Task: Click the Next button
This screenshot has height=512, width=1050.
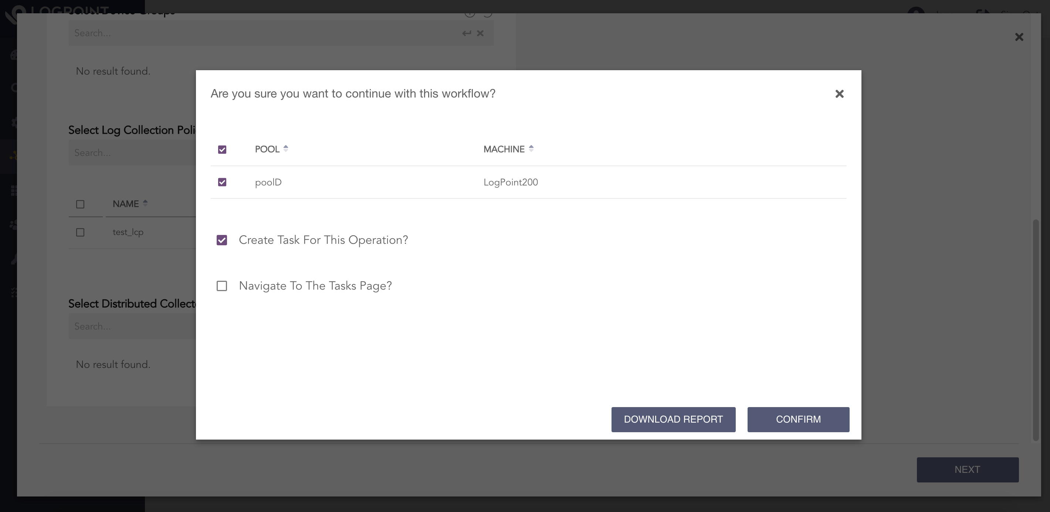Action: click(x=967, y=470)
